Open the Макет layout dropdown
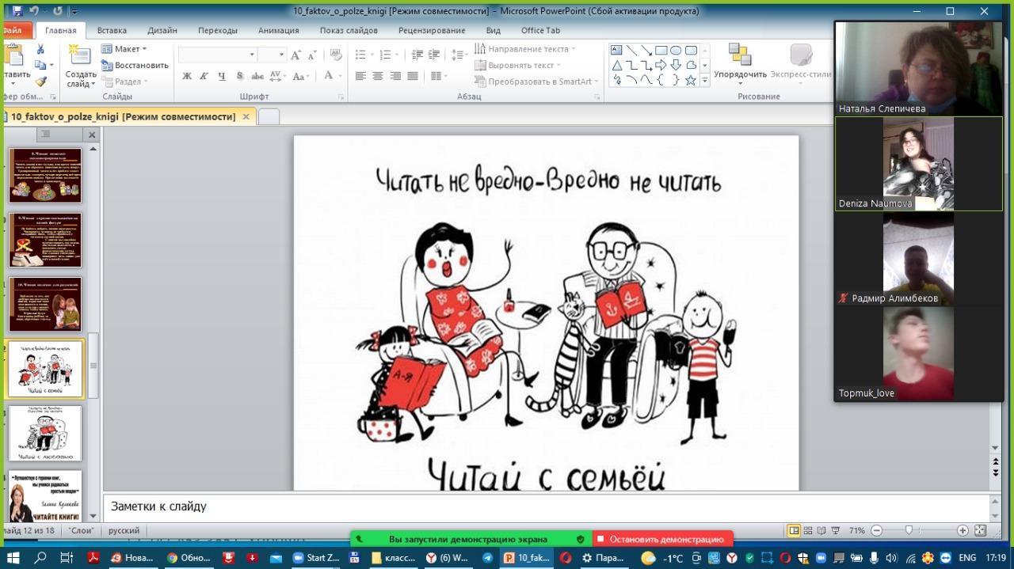This screenshot has height=569, width=1014. coord(125,49)
